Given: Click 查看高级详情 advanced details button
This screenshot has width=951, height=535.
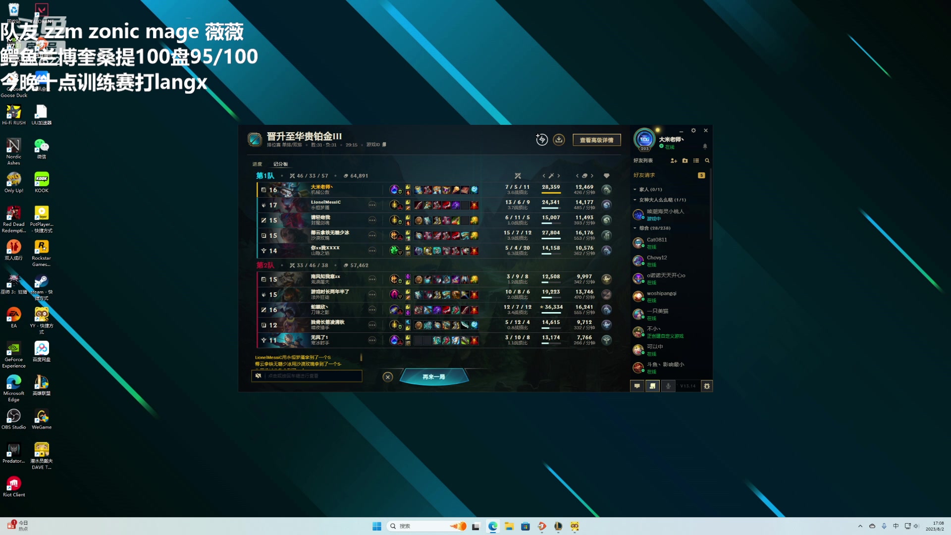Looking at the screenshot, I should (596, 140).
